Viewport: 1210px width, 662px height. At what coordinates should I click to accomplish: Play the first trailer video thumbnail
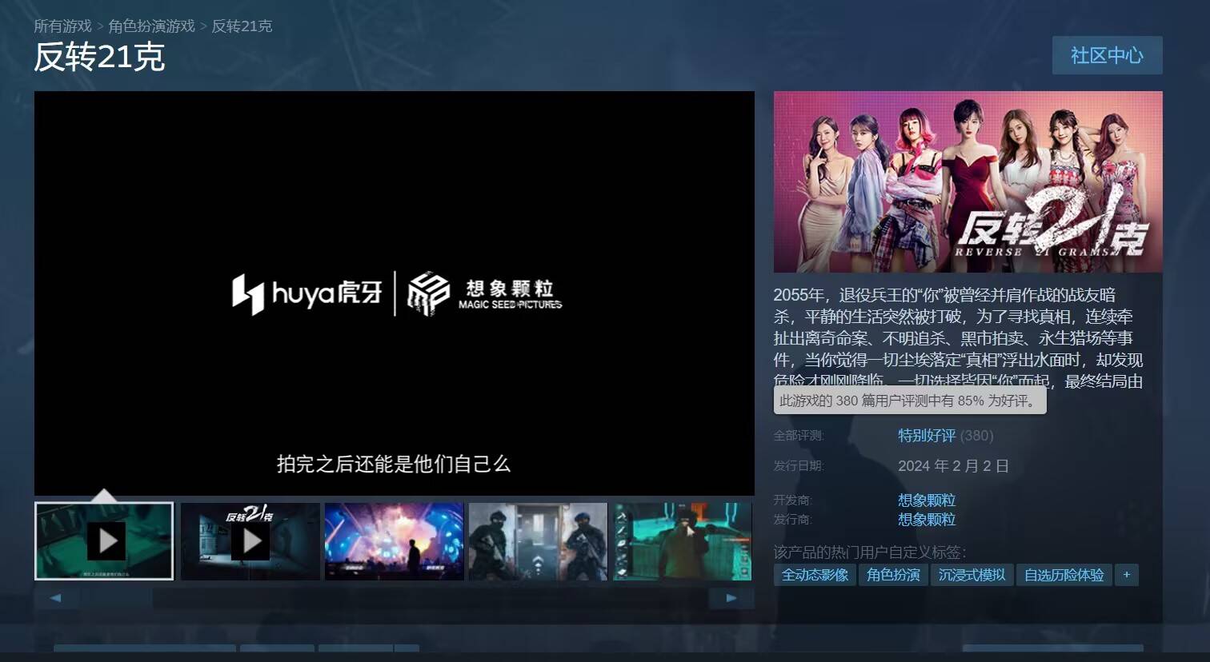click(105, 541)
